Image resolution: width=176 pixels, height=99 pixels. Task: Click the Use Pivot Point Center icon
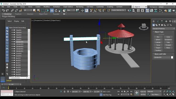pyautogui.click(x=78, y=10)
